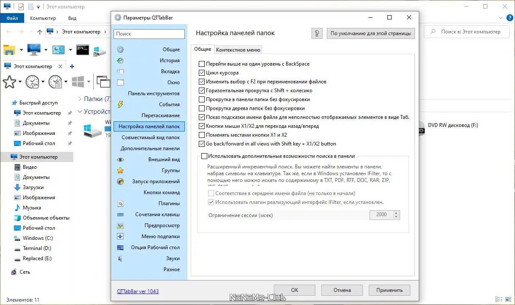This screenshot has height=305, width=515.
Task: Click recent folders clock icon in Explorer
Action: tap(32, 82)
